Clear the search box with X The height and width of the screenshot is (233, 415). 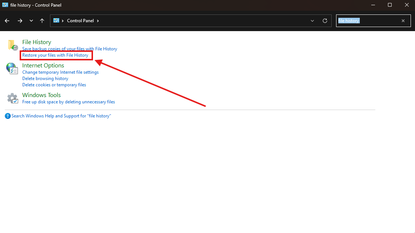click(403, 21)
